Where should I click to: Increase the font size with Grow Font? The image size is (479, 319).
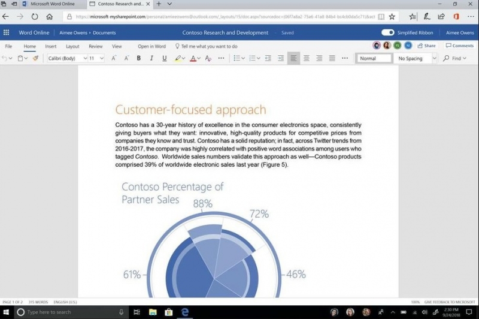pyautogui.click(x=114, y=58)
